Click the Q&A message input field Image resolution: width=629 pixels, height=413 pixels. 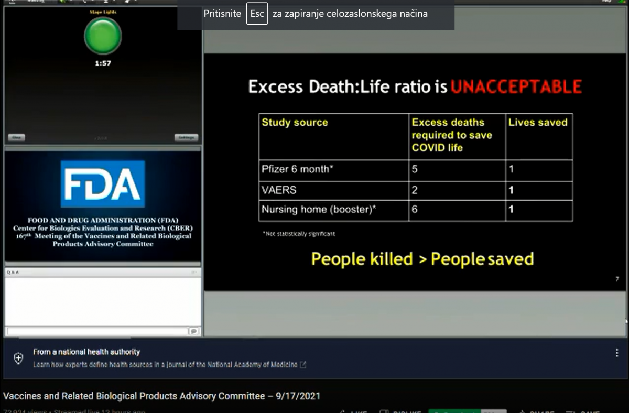click(97, 331)
